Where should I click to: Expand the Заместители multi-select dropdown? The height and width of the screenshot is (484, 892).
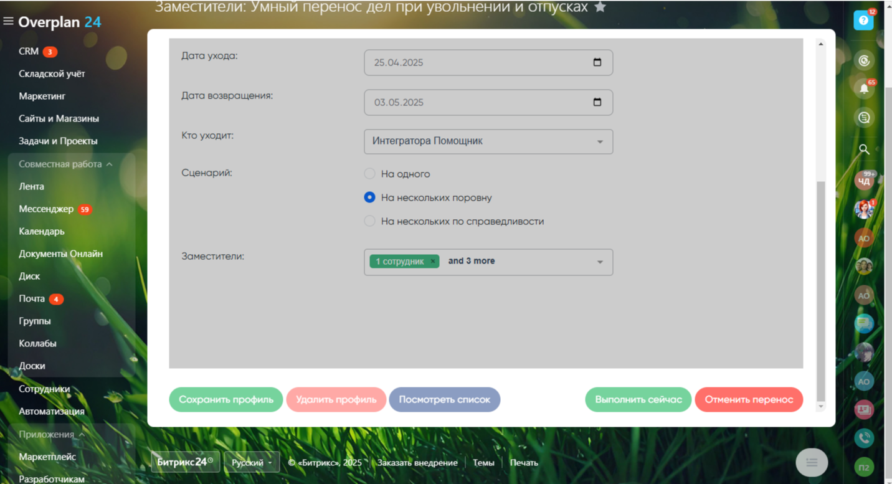click(x=599, y=262)
